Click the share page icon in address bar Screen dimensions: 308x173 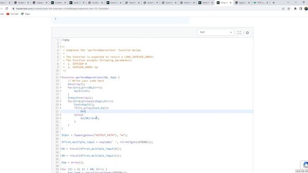coord(283,9)
